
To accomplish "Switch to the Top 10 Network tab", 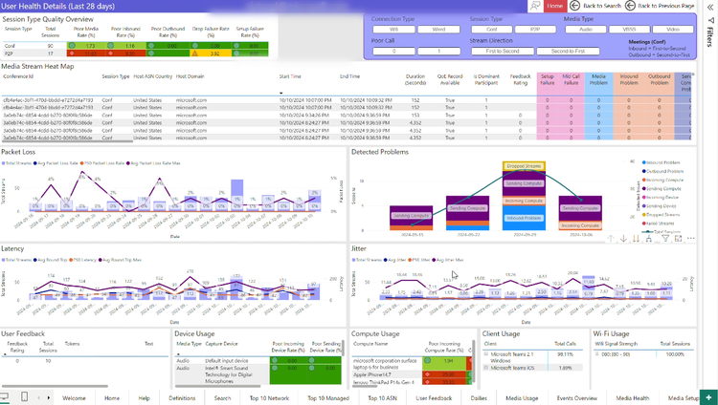I will [270, 397].
